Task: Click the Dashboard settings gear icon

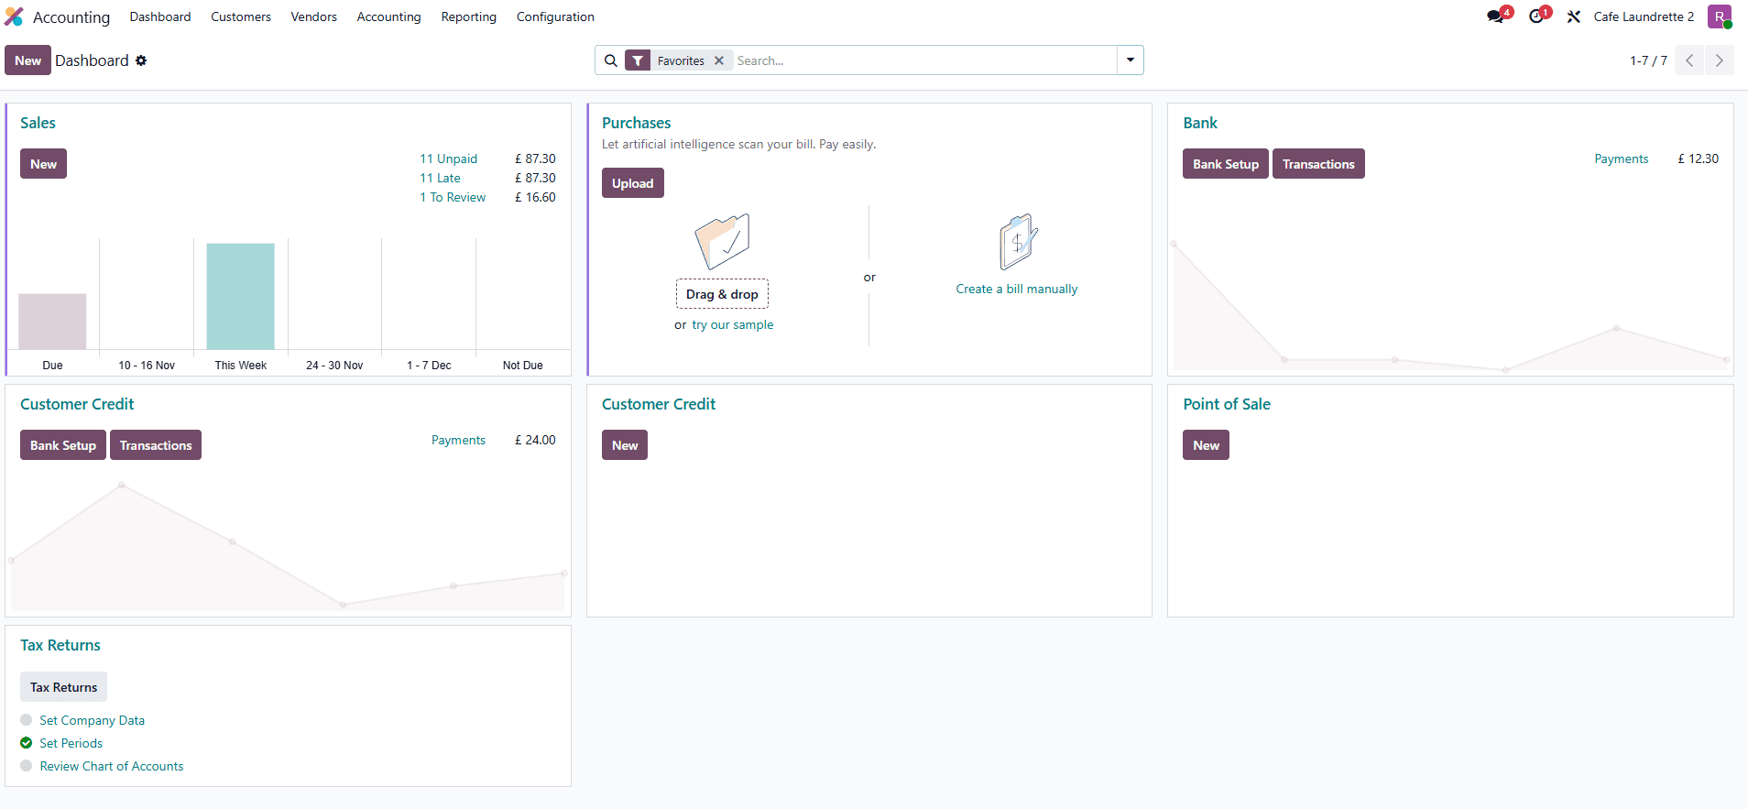Action: [x=141, y=60]
